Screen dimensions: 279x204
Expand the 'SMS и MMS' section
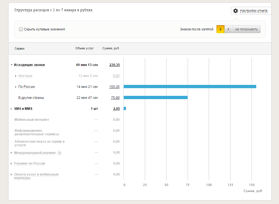[x=12, y=109]
